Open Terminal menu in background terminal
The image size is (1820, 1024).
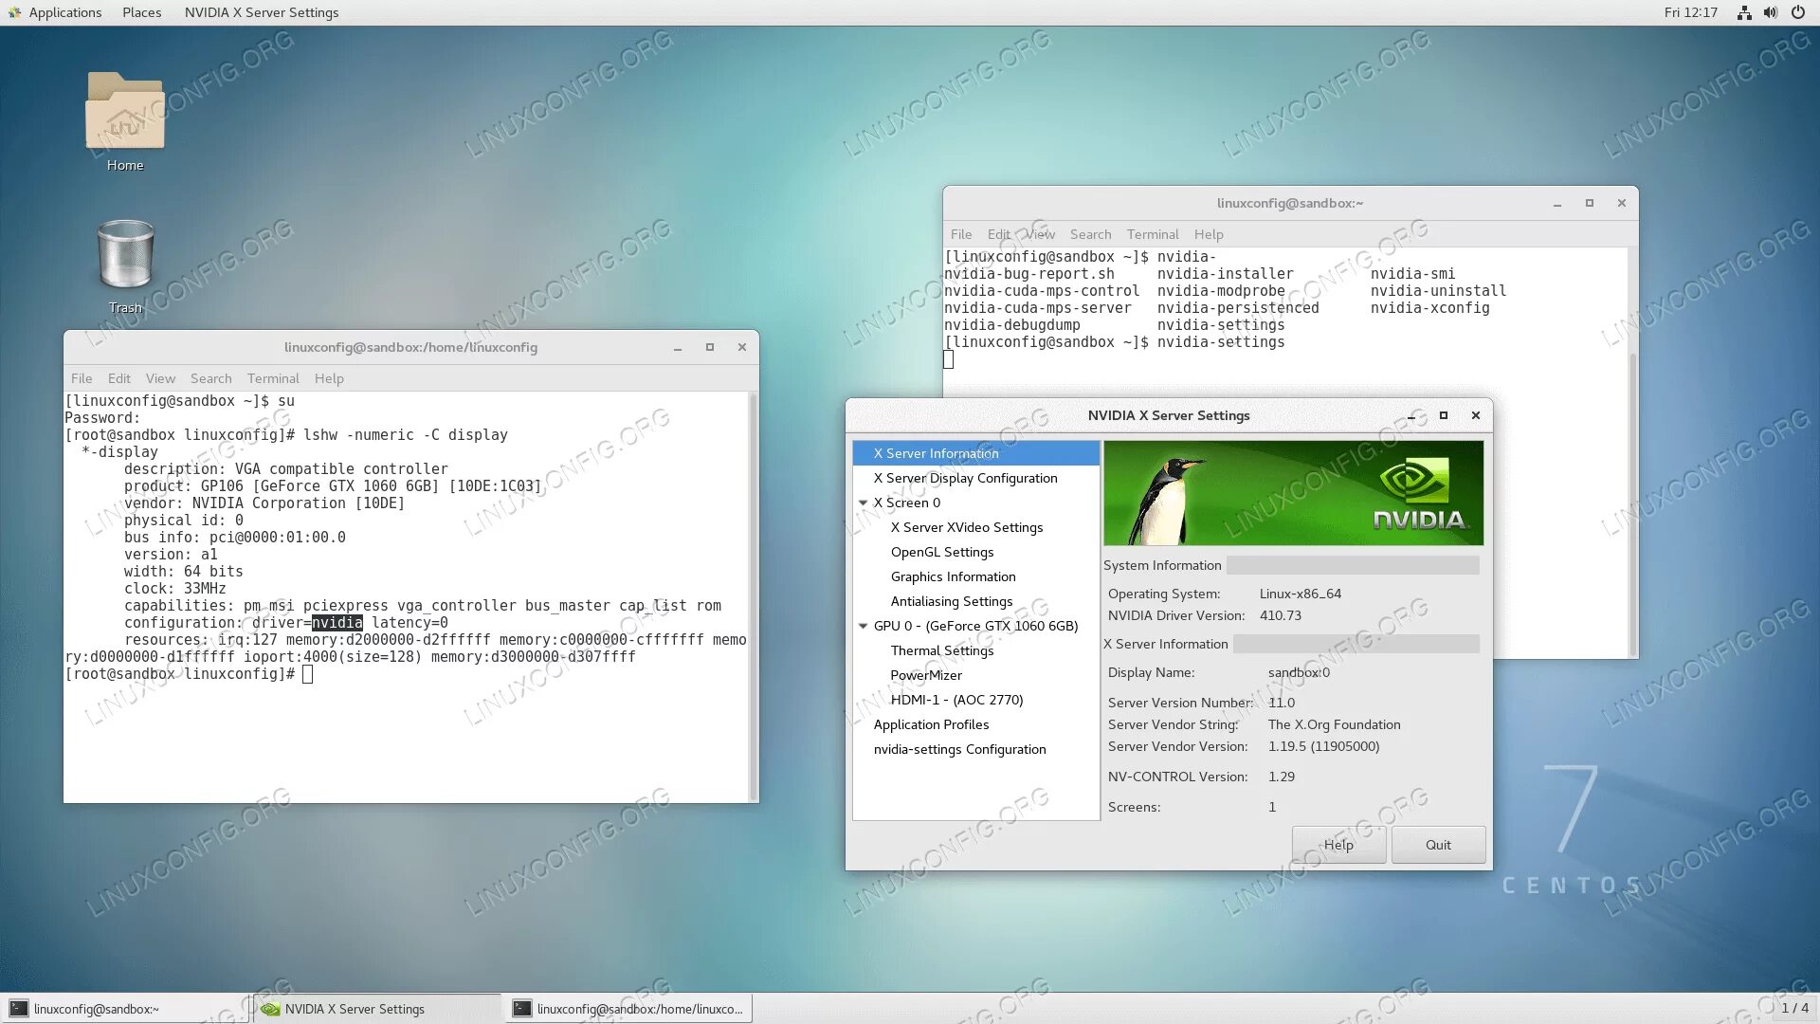click(x=1152, y=236)
